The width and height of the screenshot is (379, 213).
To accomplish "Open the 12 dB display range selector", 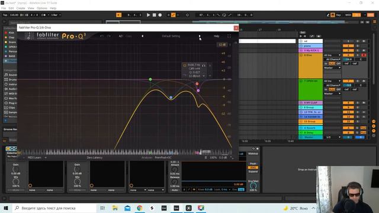I will (222, 45).
